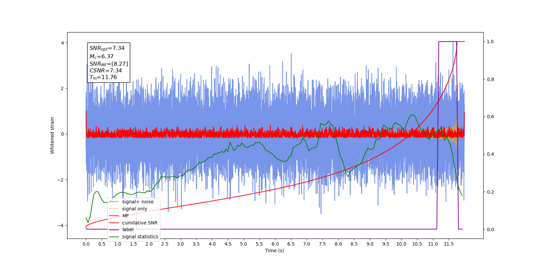Click the x-axis tick label 0.0
This screenshot has height=268, width=537.
(x=86, y=244)
